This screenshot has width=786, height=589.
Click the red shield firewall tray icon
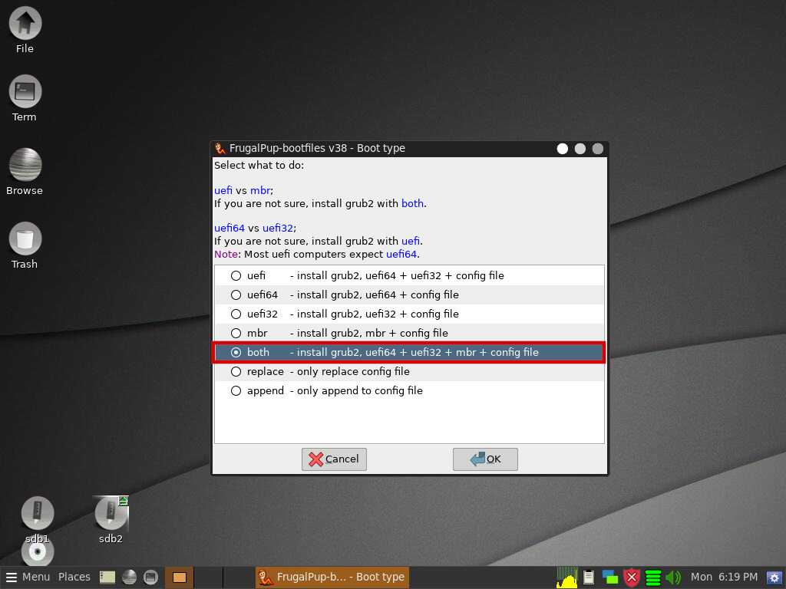point(632,577)
